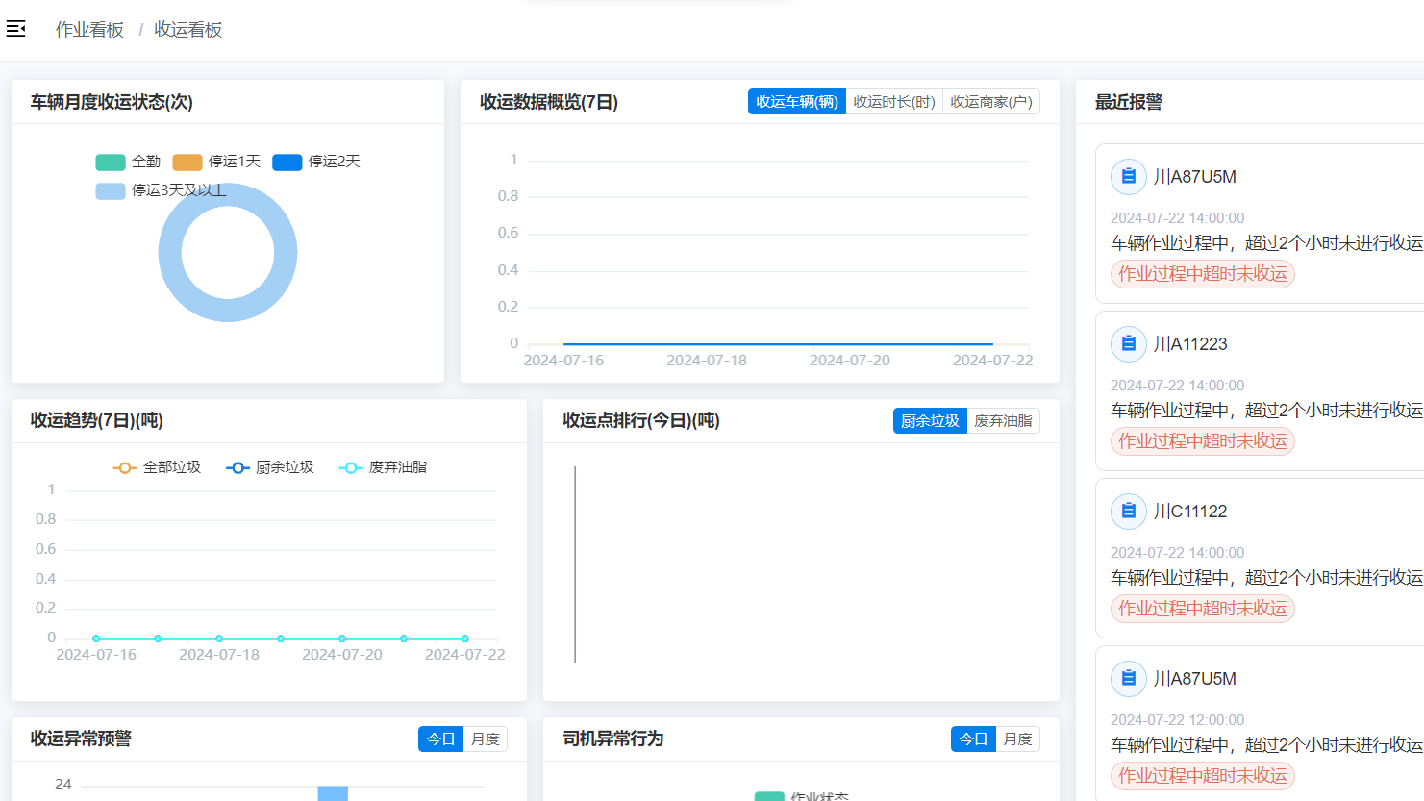Click the 作业过程中超时未收运 tag under 川A11223
The width and height of the screenshot is (1424, 801).
pyautogui.click(x=1203, y=441)
